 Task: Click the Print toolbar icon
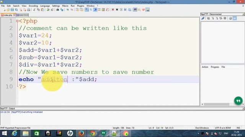click(29, 10)
